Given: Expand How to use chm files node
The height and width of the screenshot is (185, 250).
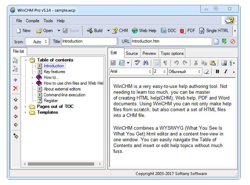Looking at the screenshot, I should click(32, 83).
